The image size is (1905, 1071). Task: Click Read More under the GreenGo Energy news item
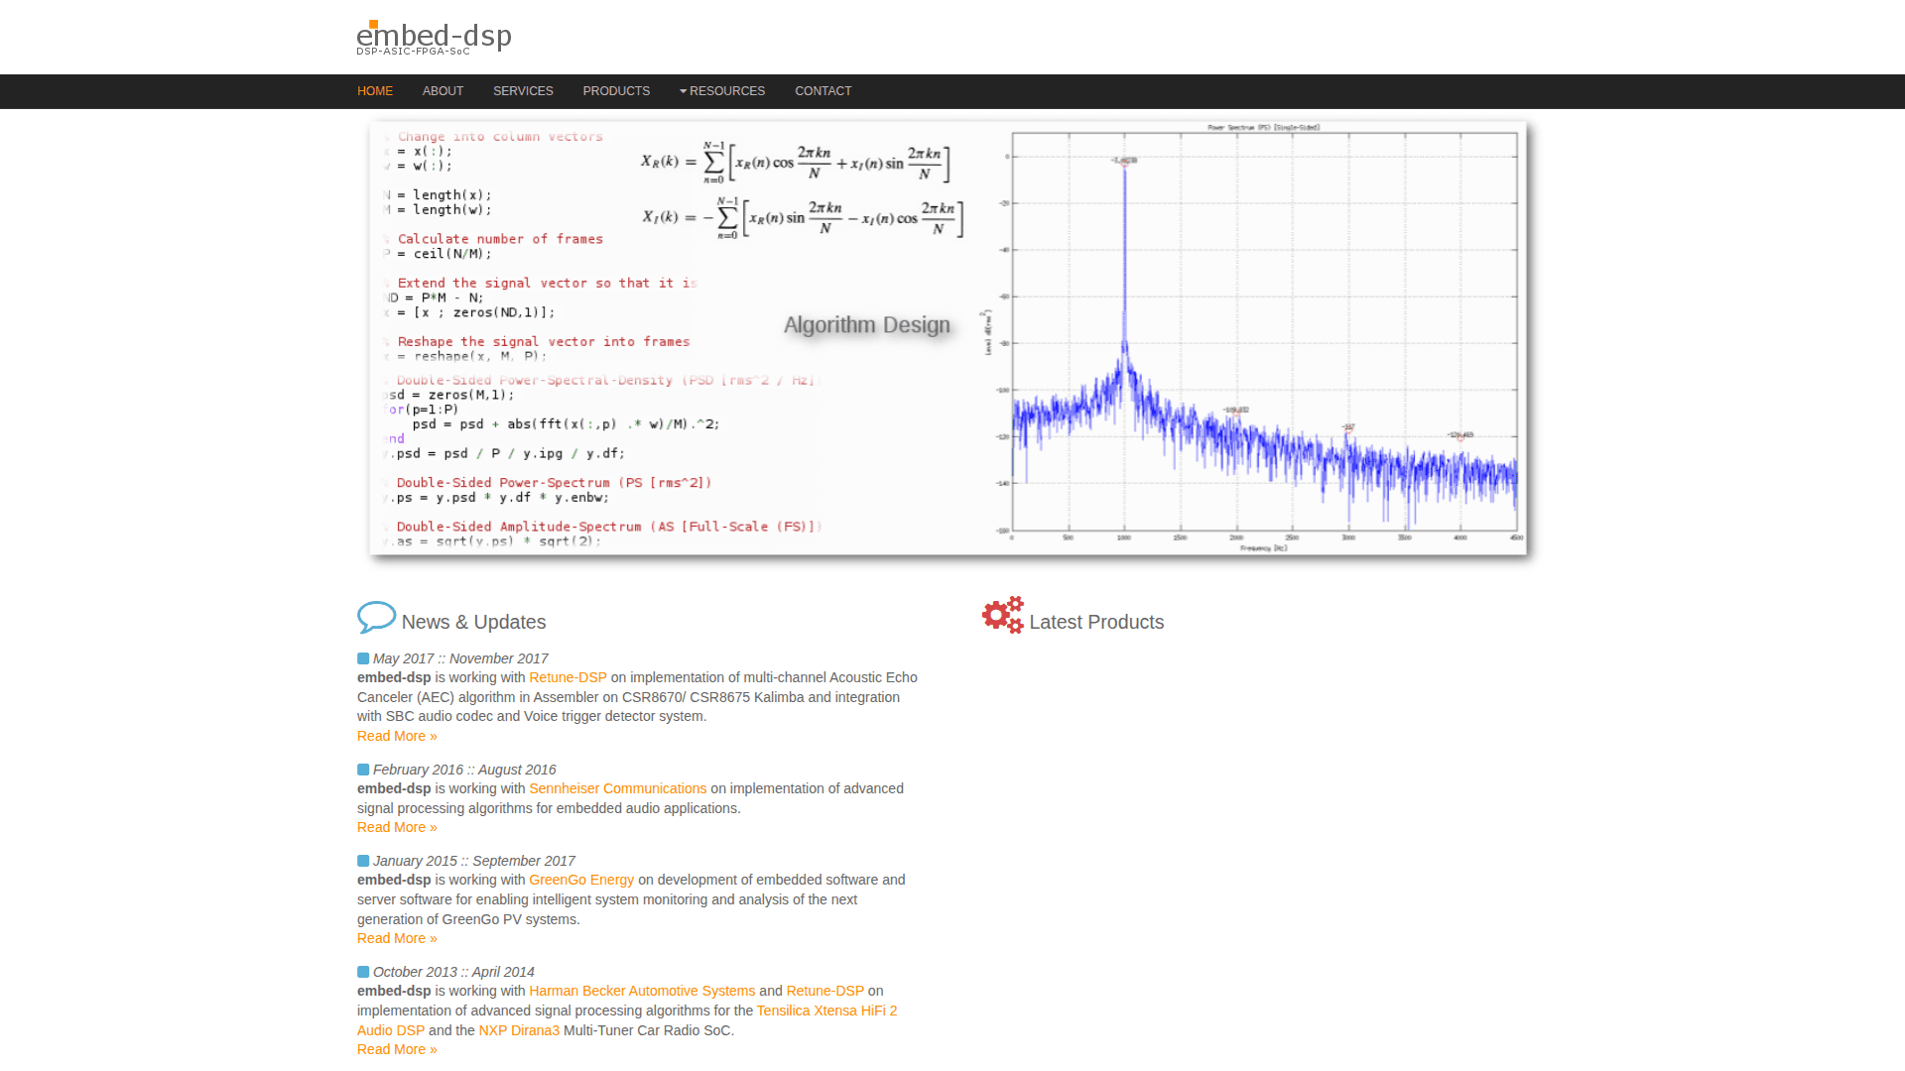396,938
